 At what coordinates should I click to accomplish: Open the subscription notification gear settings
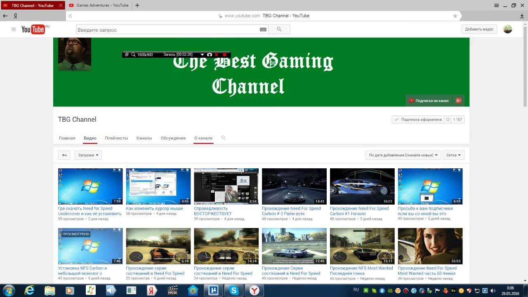448,120
